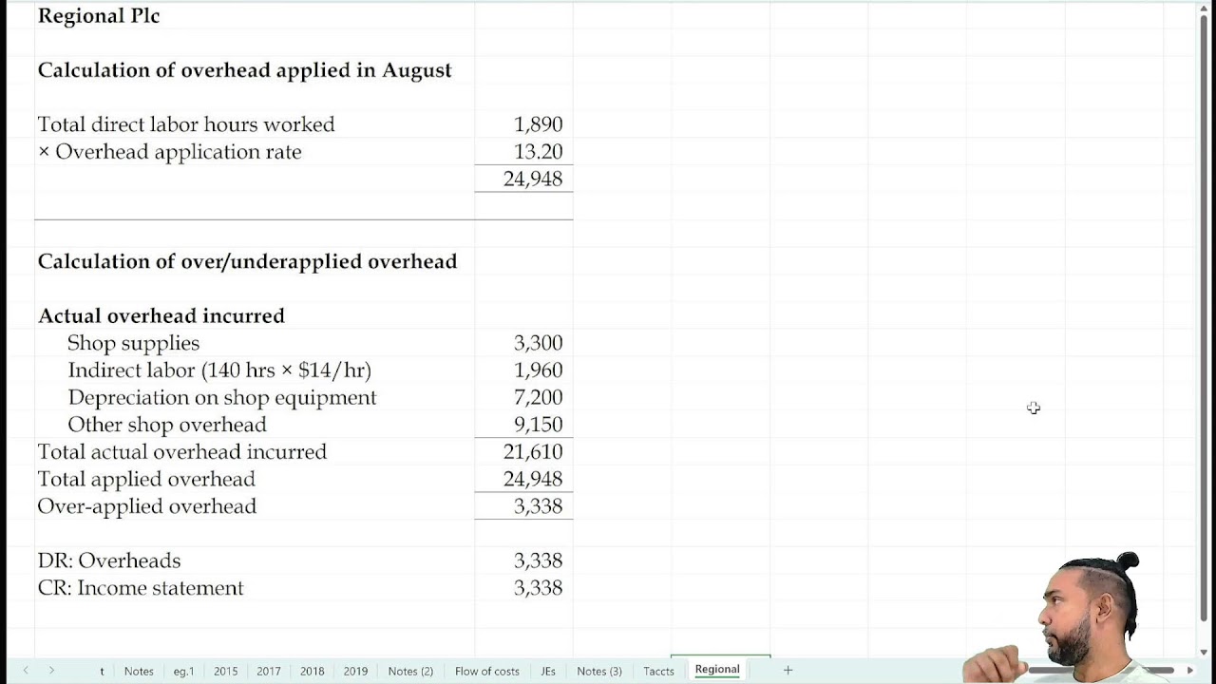Open the Notes (2) sheet tab

(410, 671)
